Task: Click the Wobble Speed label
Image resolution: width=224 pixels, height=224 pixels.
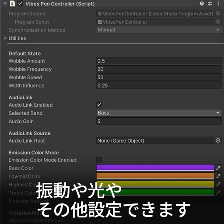Action: (x=25, y=77)
